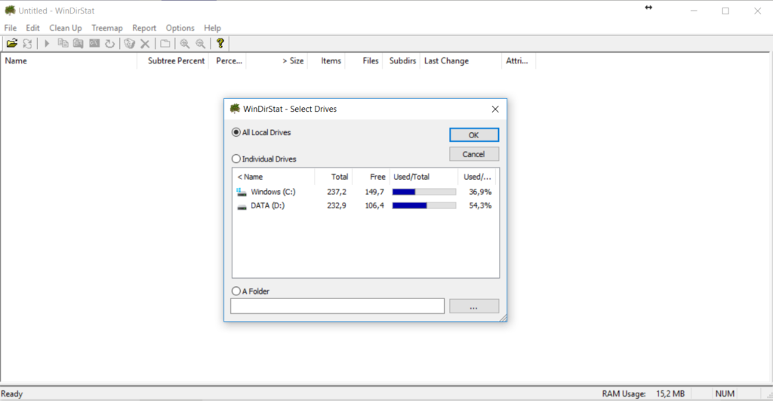Click the DATA (D:) used space bar

(424, 205)
